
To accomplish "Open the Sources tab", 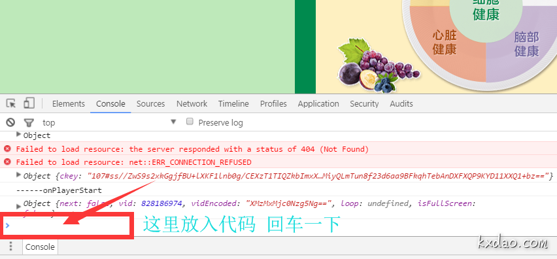I will point(150,104).
